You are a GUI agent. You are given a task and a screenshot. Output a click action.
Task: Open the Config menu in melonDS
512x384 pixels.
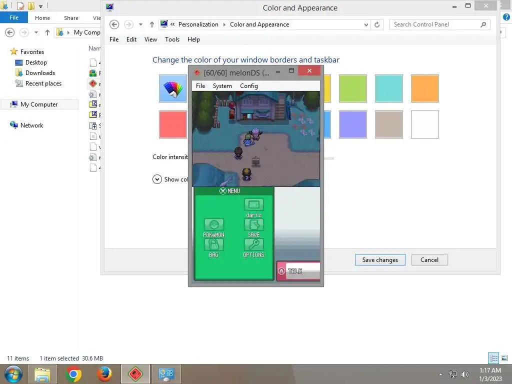pyautogui.click(x=249, y=86)
